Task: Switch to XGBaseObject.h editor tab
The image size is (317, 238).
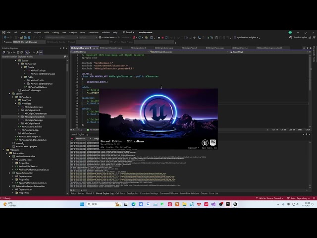Action: tap(240, 48)
